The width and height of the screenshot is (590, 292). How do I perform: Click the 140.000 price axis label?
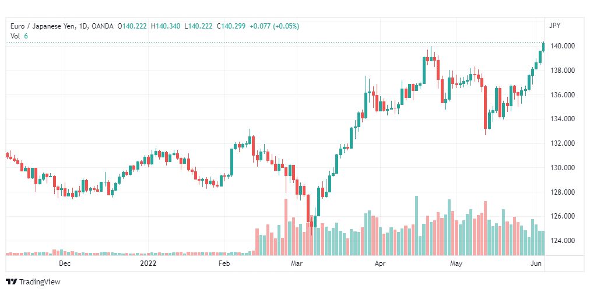click(x=563, y=46)
